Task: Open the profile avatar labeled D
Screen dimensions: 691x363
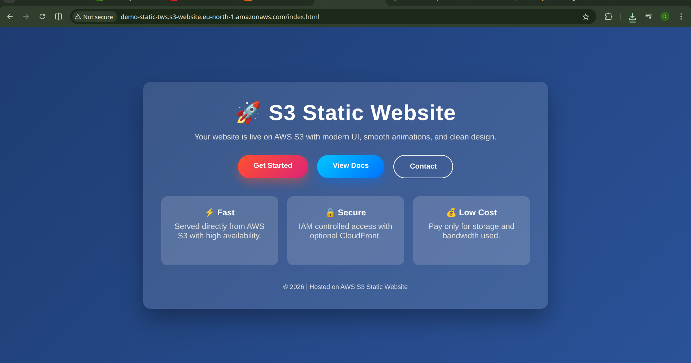Action: click(665, 17)
